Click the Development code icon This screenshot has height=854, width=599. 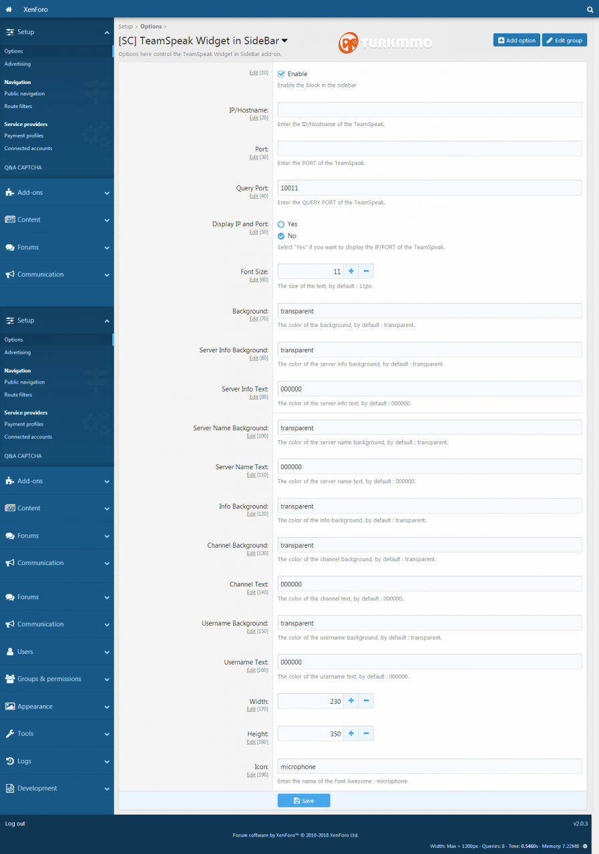click(x=10, y=789)
